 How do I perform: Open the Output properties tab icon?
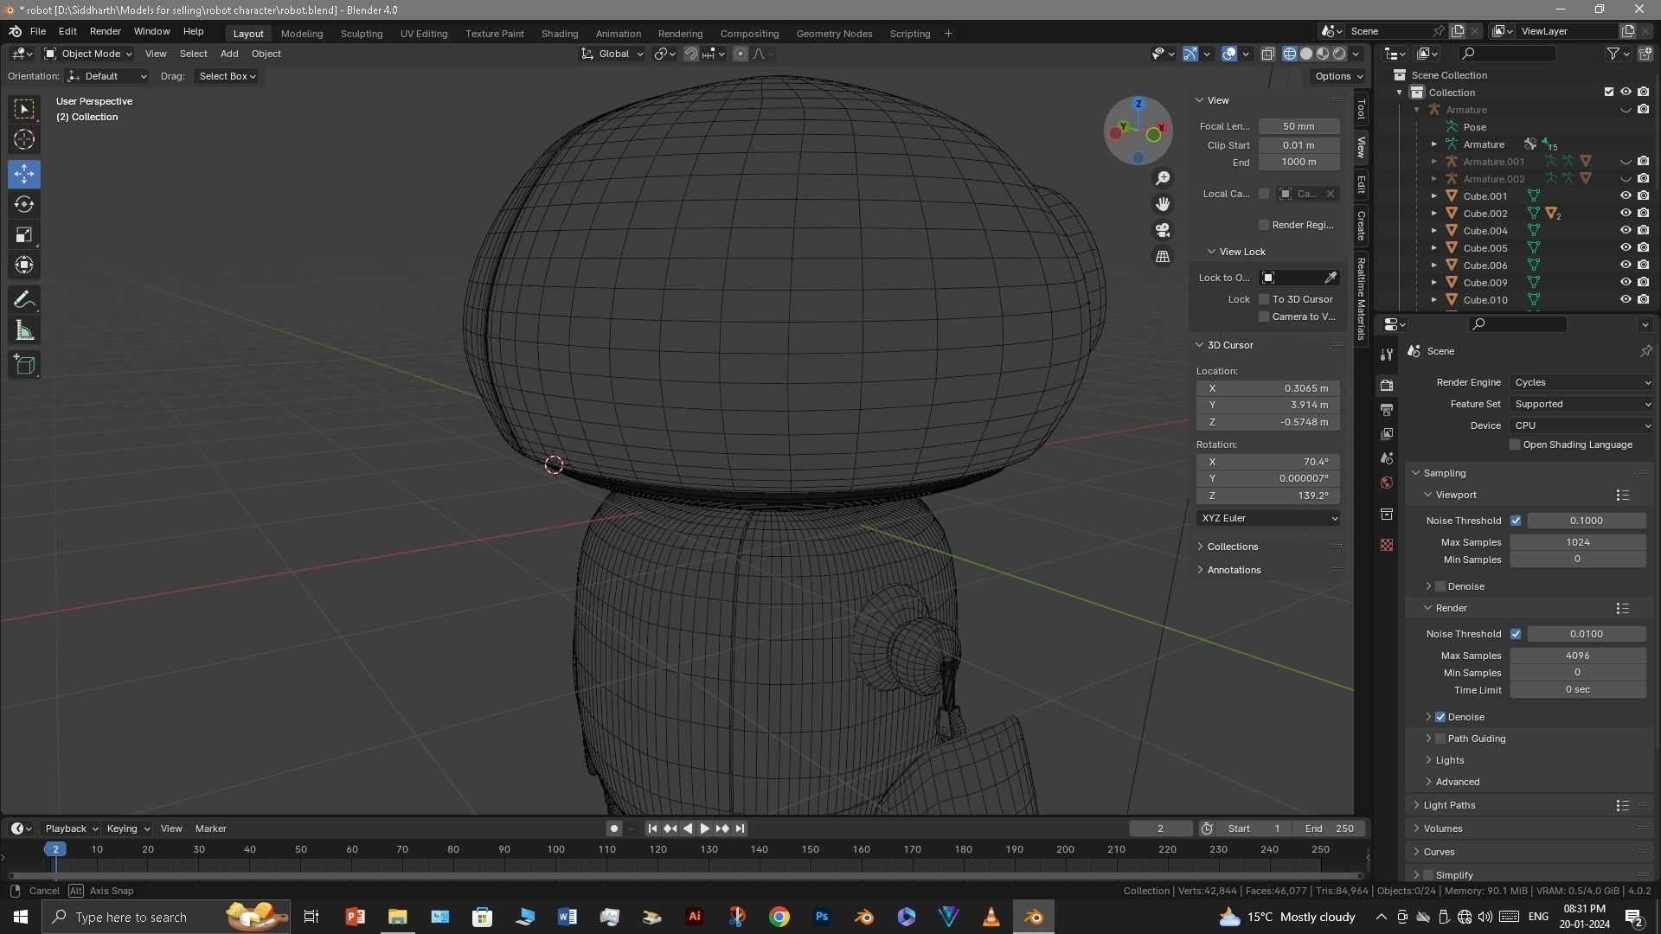1387,409
